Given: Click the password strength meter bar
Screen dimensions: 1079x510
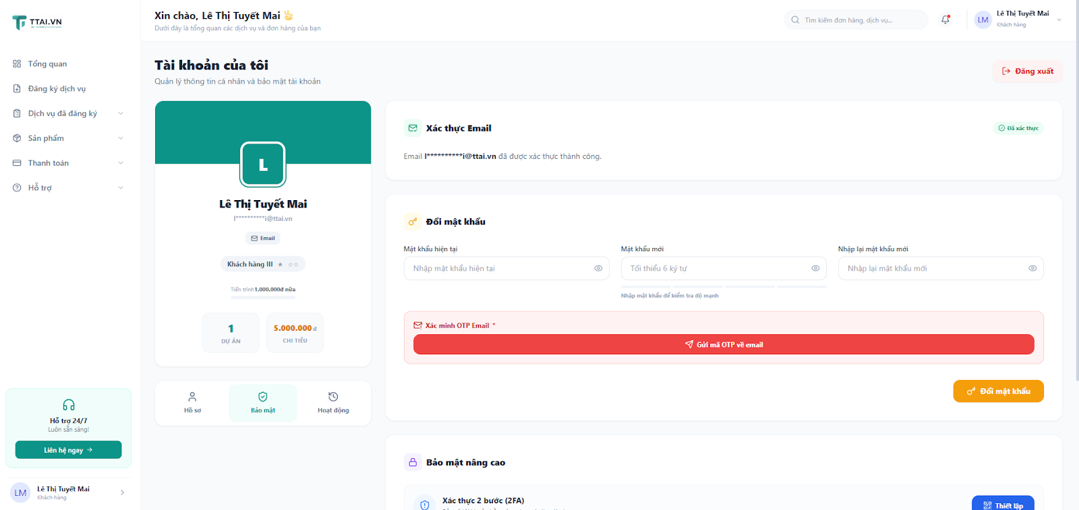Looking at the screenshot, I should pos(724,287).
